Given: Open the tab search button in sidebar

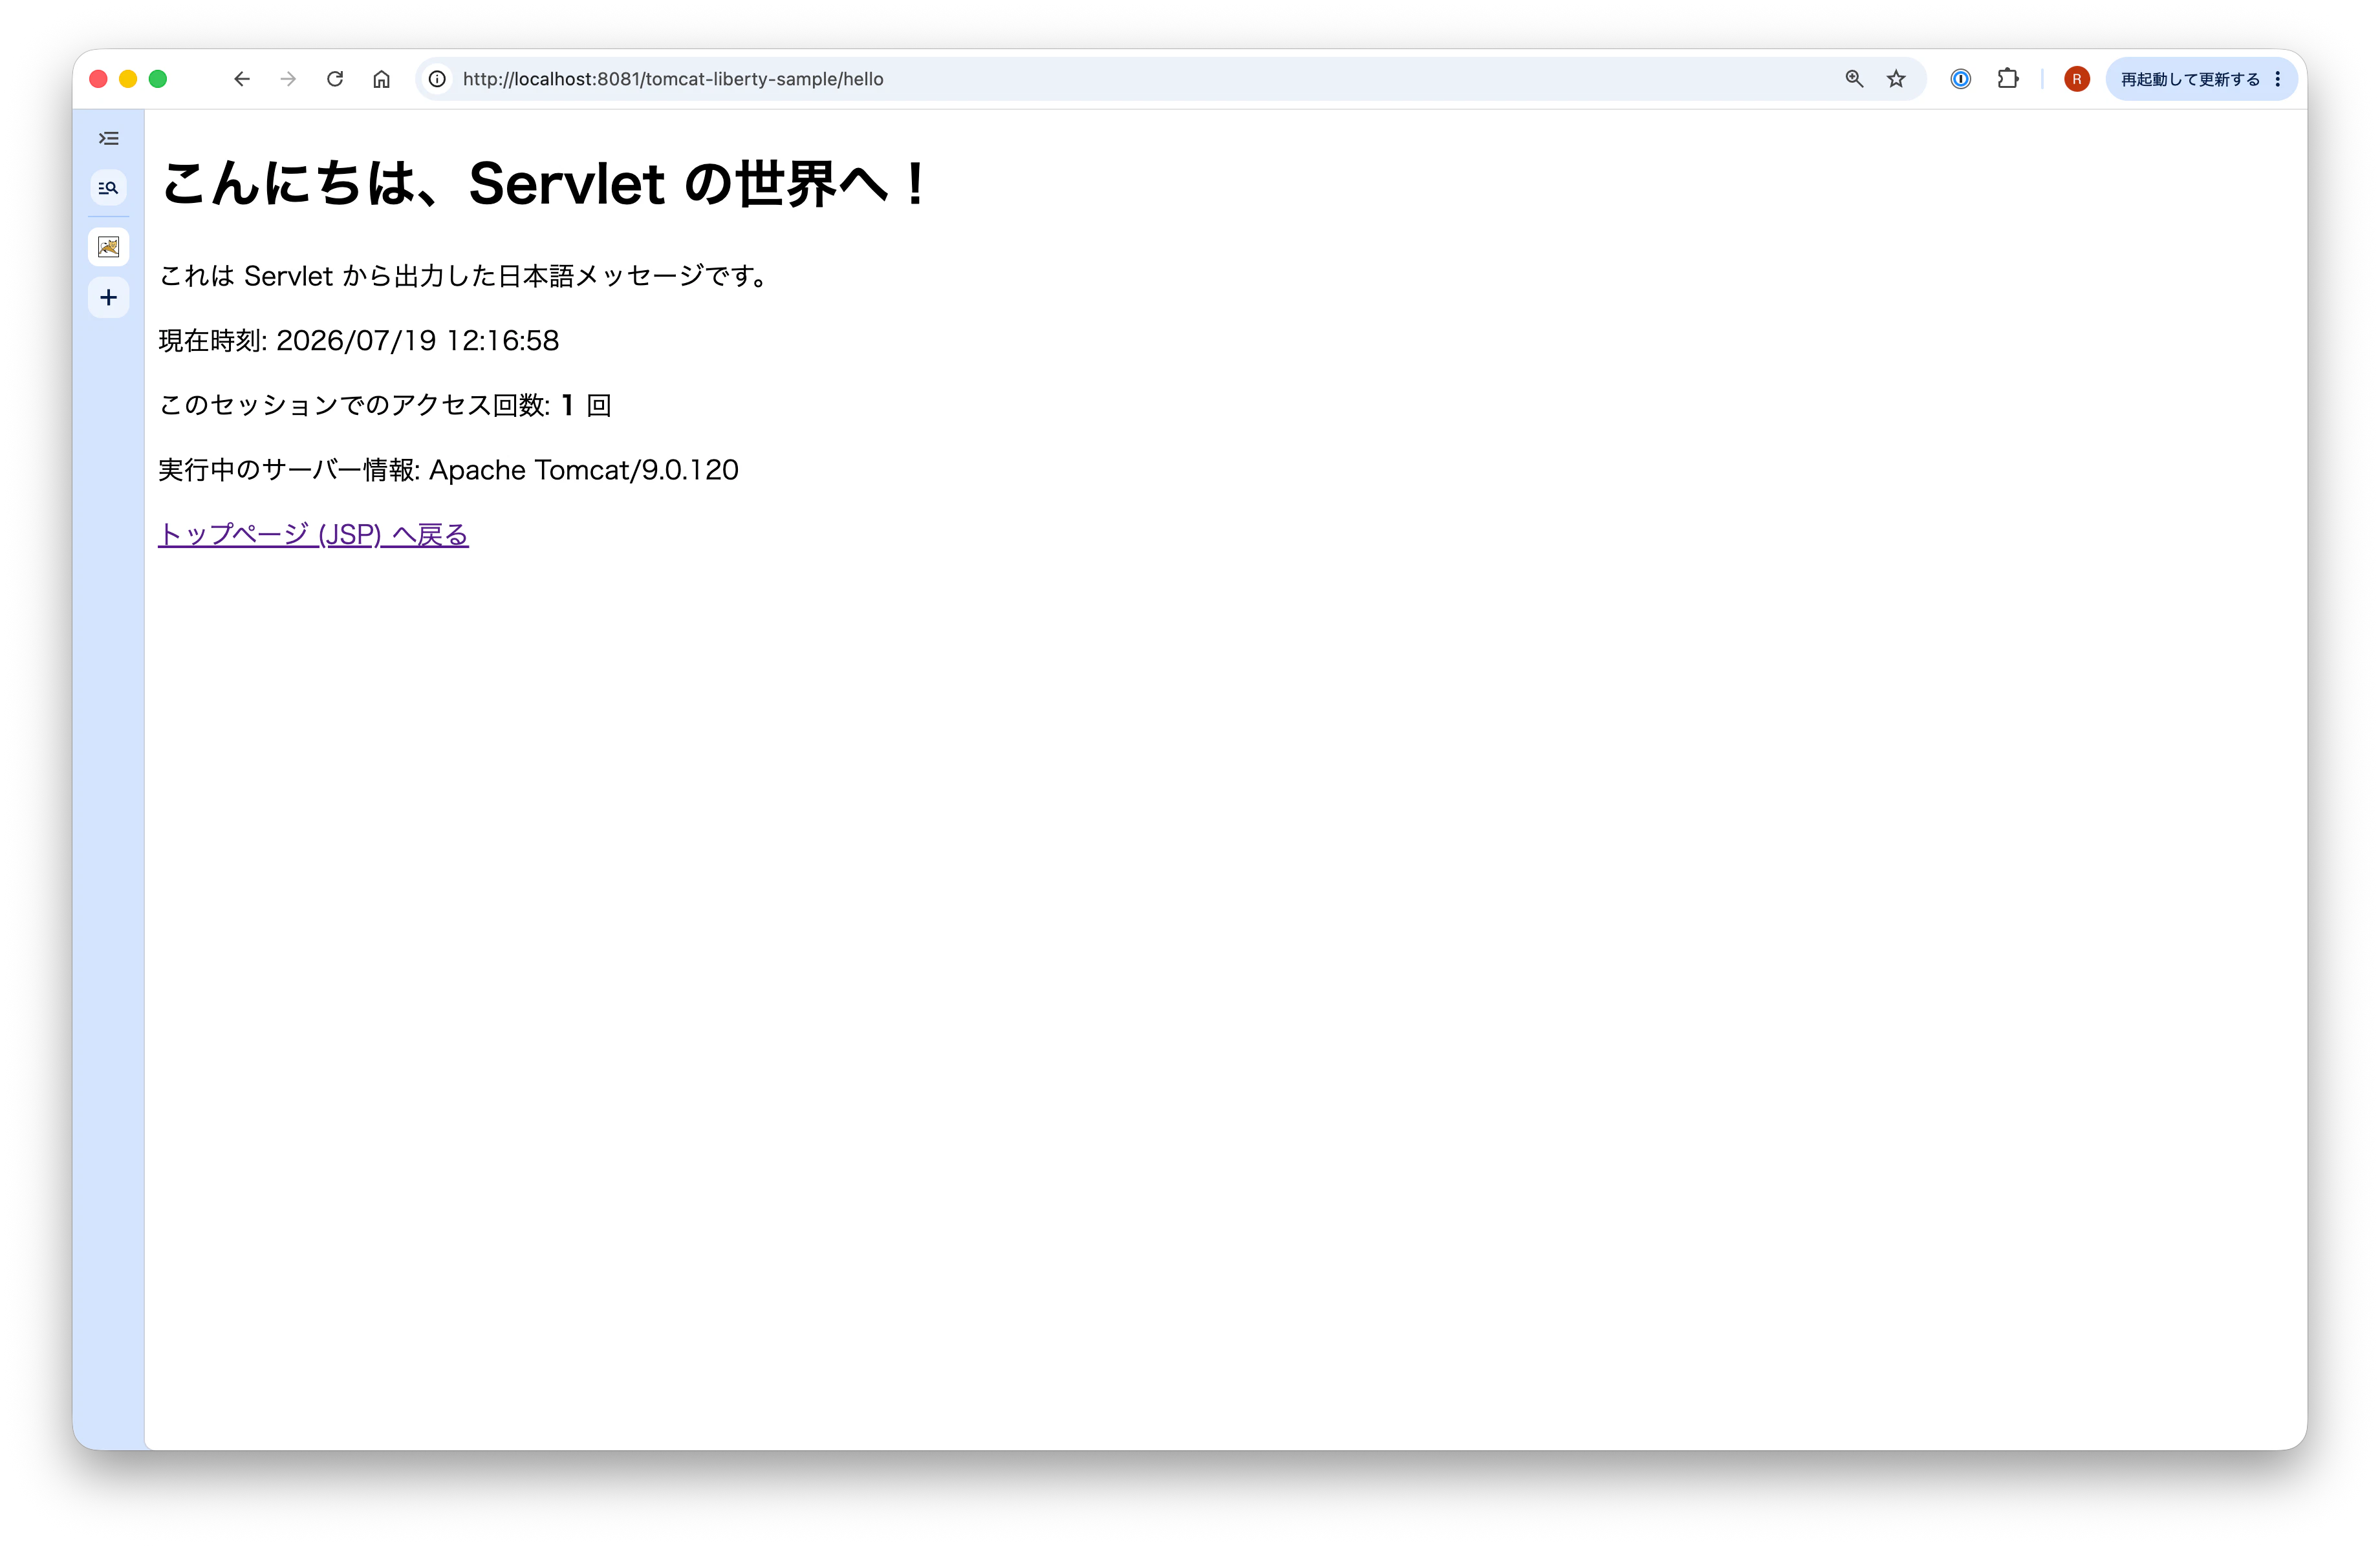Looking at the screenshot, I should (108, 188).
